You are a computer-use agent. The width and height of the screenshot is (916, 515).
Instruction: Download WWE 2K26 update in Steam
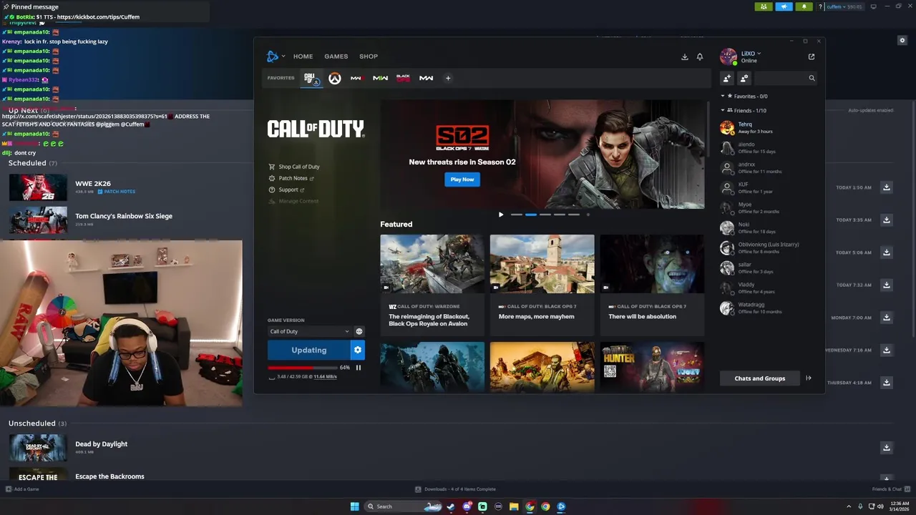[886, 187]
